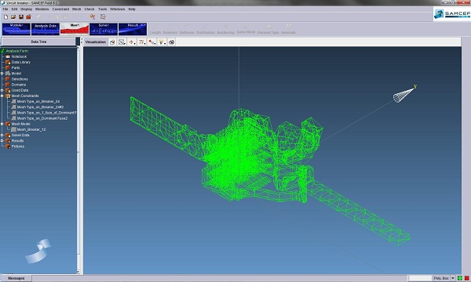The image size is (471, 282).
Task: Open the Messages panel button
Action: [16, 278]
